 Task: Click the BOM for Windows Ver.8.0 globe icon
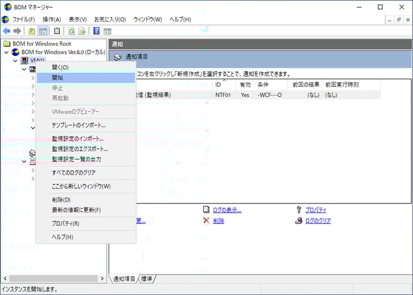pos(15,52)
